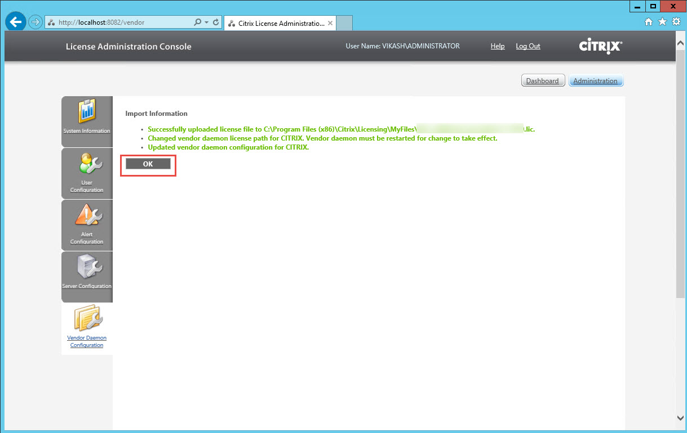The height and width of the screenshot is (433, 687).
Task: Click the site icon beside the localhost URL
Action: coord(51,22)
